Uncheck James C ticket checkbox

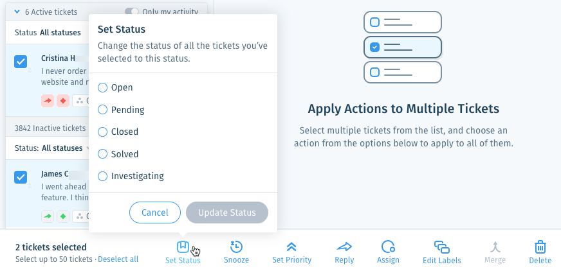(x=21, y=177)
